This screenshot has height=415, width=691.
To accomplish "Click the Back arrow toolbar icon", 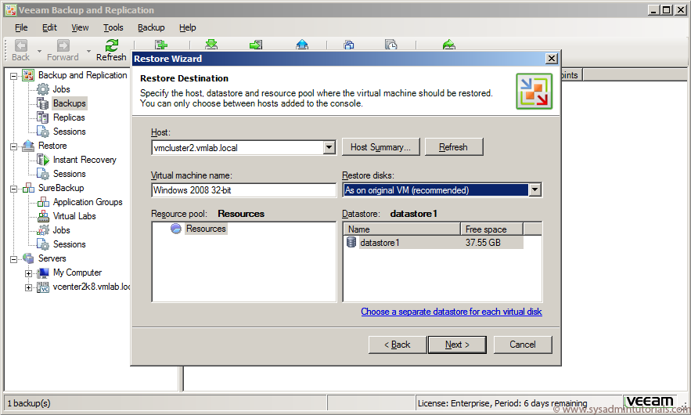I will (x=20, y=45).
